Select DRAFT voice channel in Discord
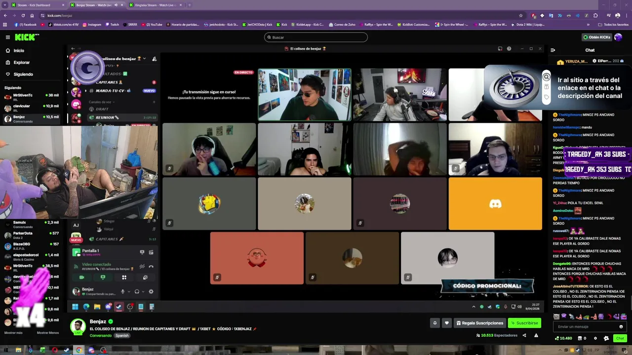Screen dimensions: 632x355 (x=102, y=109)
